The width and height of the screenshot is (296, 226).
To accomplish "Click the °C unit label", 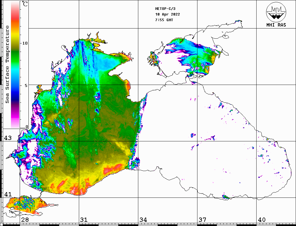I will click(25, 4).
